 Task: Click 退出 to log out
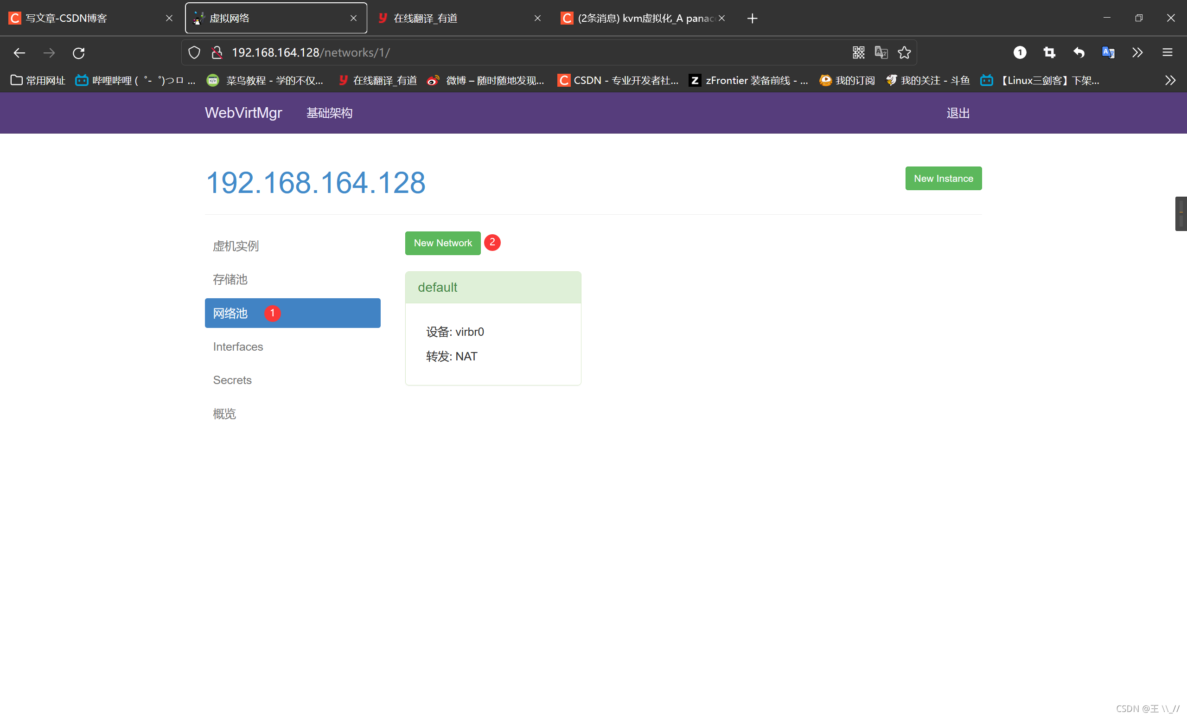pyautogui.click(x=958, y=113)
